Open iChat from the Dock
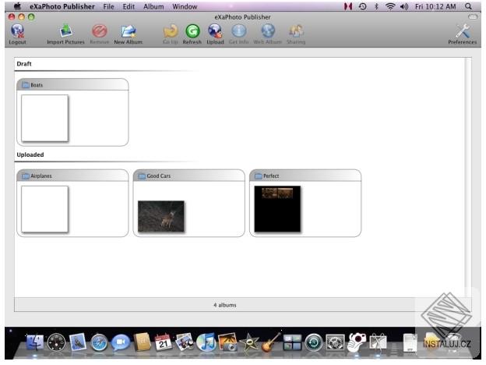The image size is (486, 365). [120, 342]
